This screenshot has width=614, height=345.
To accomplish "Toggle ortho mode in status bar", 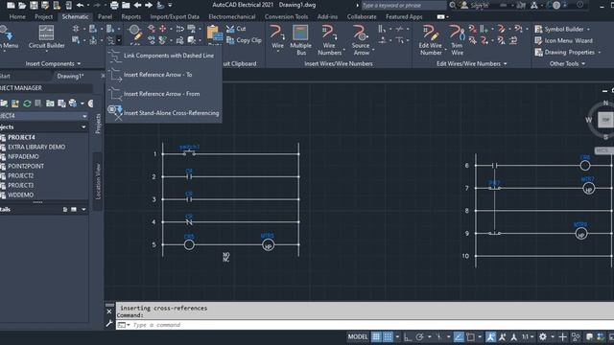I will pyautogui.click(x=408, y=336).
